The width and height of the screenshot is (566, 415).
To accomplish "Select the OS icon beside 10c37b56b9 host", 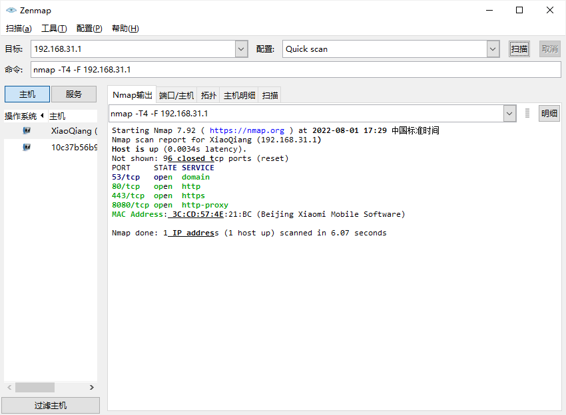I will [27, 147].
